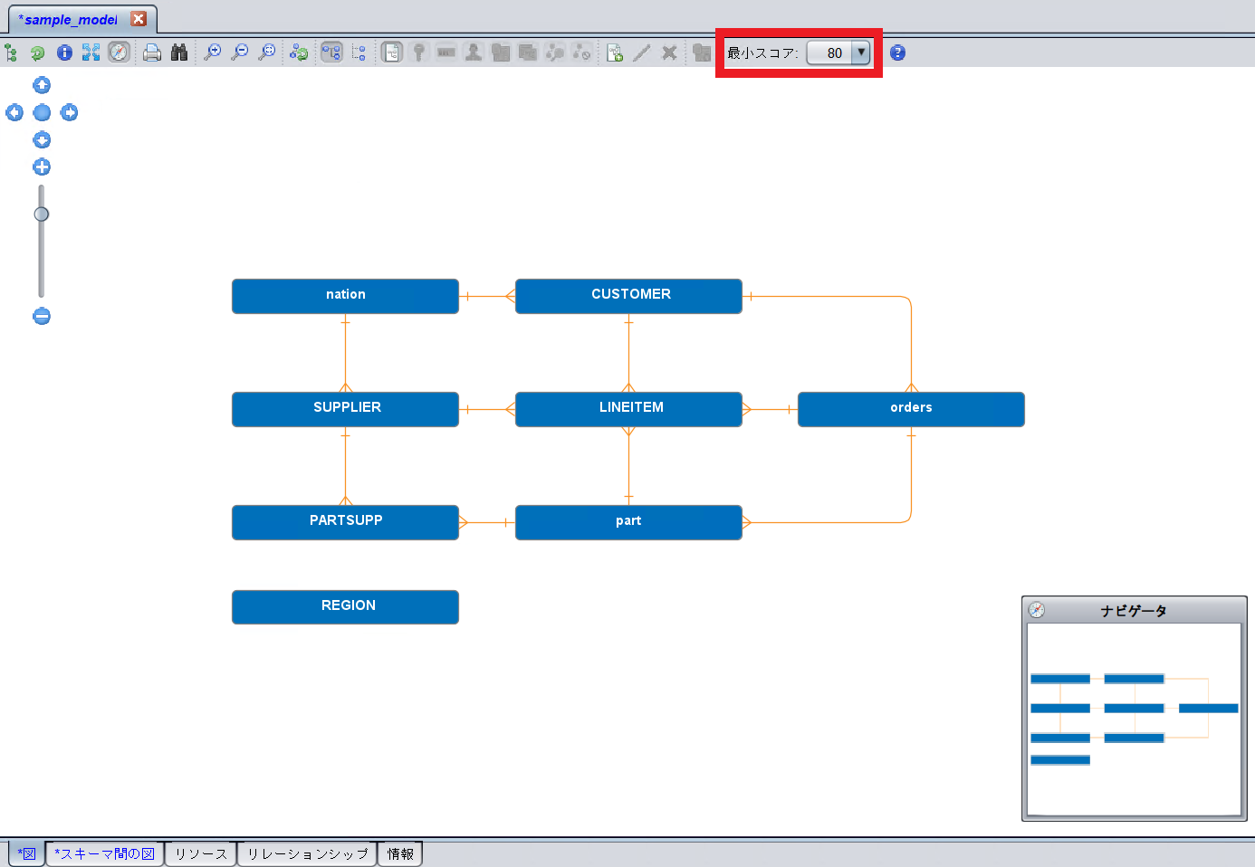Image resolution: width=1255 pixels, height=867 pixels.
Task: Switch to the リソース tab
Action: (x=201, y=853)
